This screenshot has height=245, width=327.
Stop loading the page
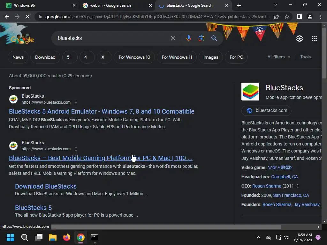pos(27,17)
